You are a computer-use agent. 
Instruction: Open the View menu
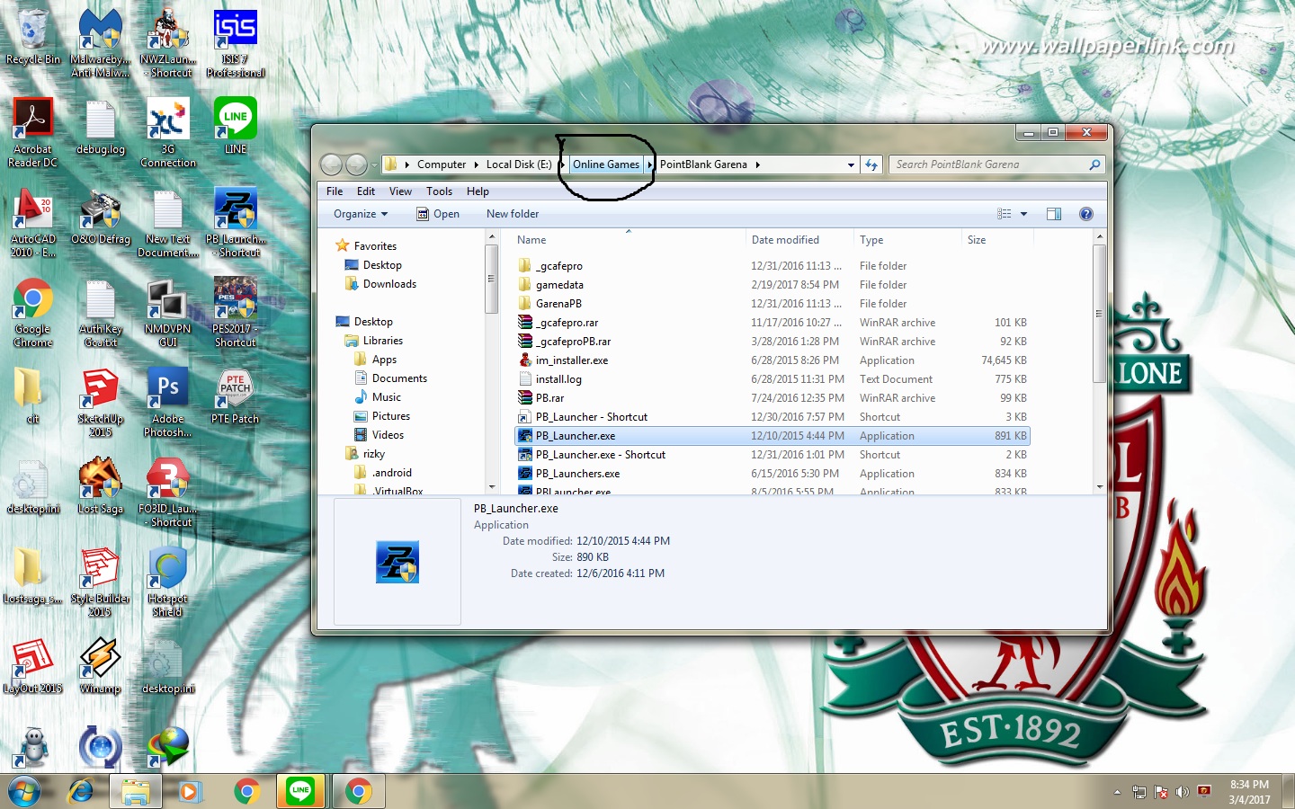point(400,191)
